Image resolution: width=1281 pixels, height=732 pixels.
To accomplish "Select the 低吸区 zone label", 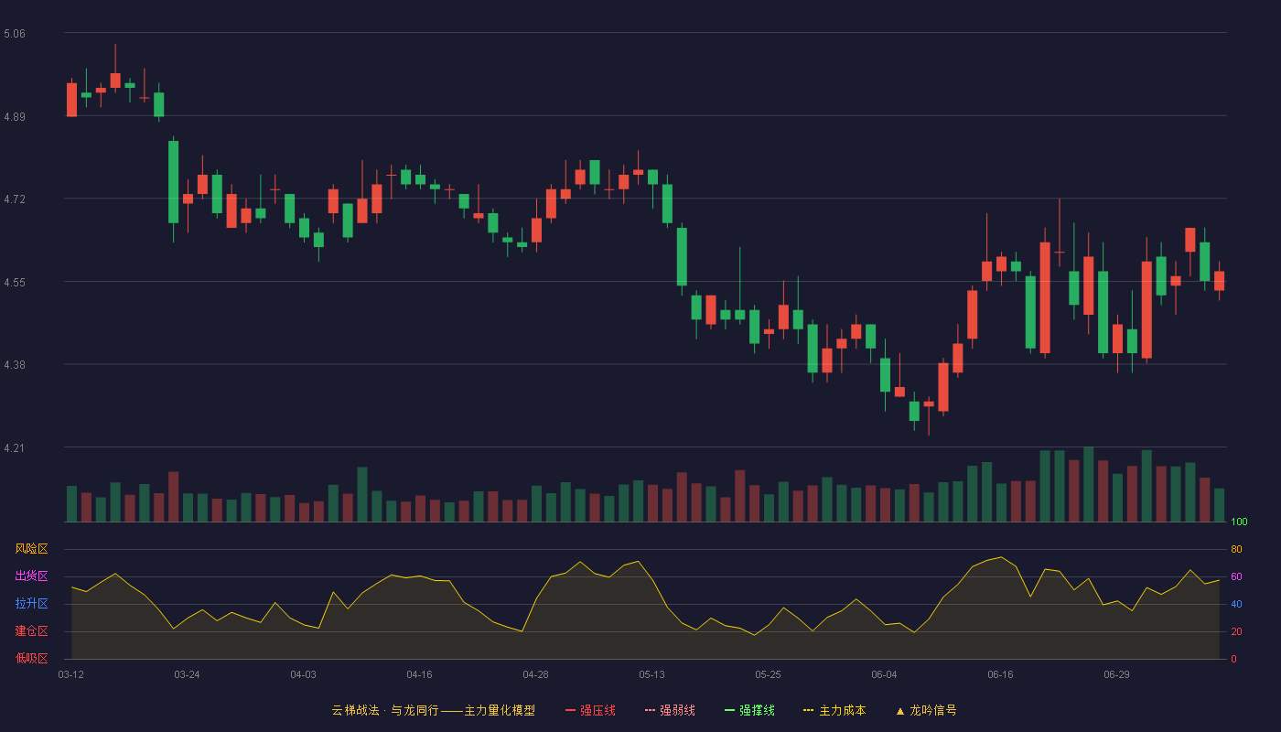I will (31, 658).
